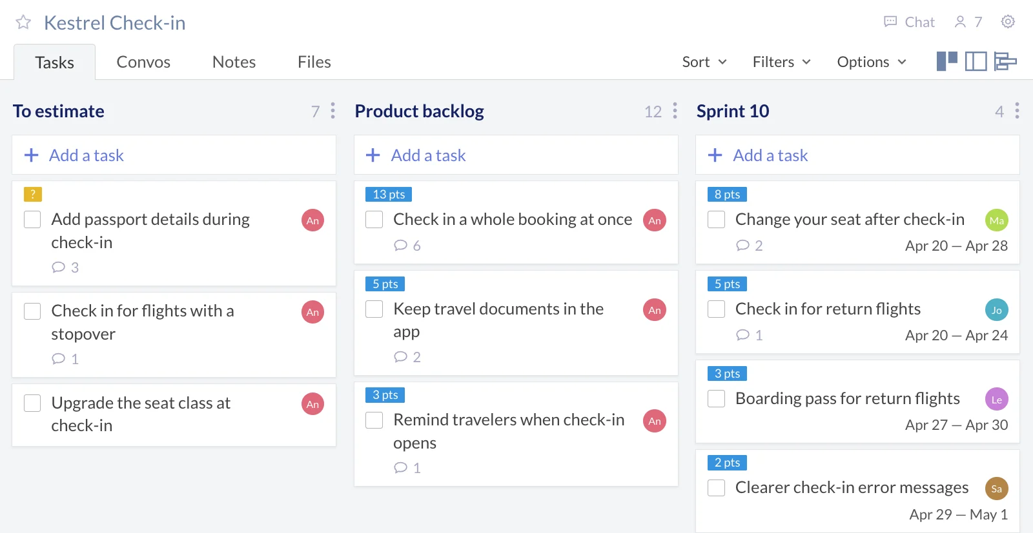This screenshot has width=1033, height=533.
Task: Switch to the Files tab
Action: [314, 62]
